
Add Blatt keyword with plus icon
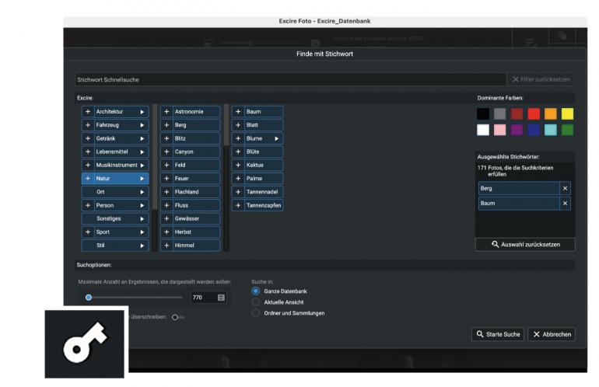238,125
